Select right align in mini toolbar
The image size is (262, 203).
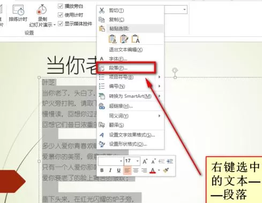pos(144,170)
